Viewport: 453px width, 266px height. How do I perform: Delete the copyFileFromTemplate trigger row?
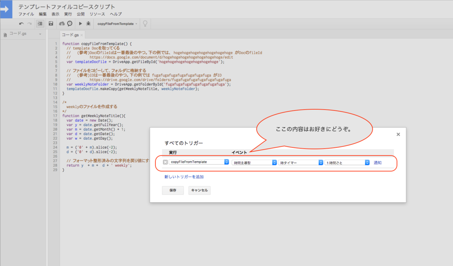click(x=165, y=162)
